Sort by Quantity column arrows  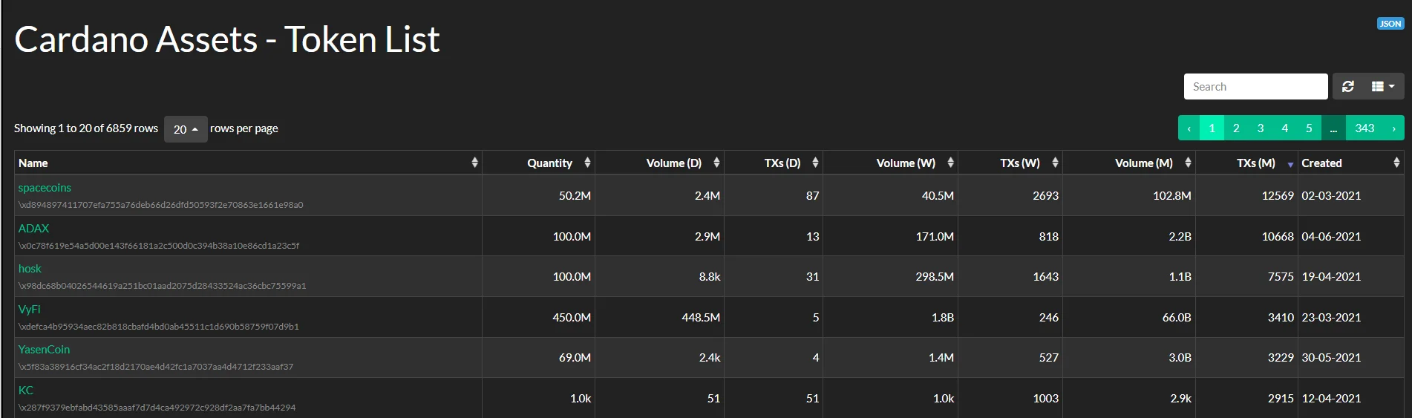(x=587, y=163)
